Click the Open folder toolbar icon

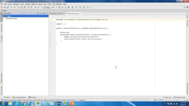pyautogui.click(x=2, y=7)
